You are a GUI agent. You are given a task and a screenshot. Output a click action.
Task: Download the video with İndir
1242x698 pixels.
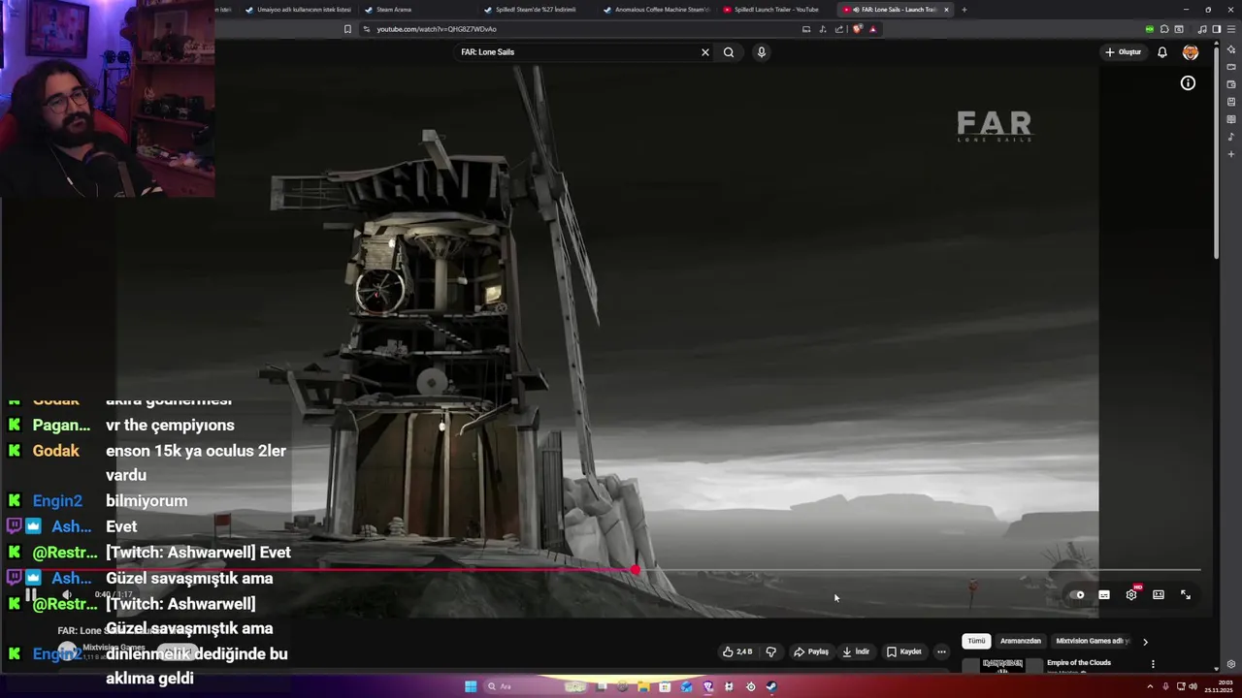(856, 651)
